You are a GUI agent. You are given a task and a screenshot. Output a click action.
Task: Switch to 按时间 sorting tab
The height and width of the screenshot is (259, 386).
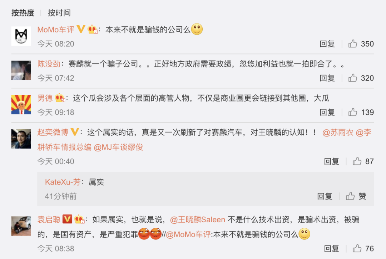tap(59, 13)
